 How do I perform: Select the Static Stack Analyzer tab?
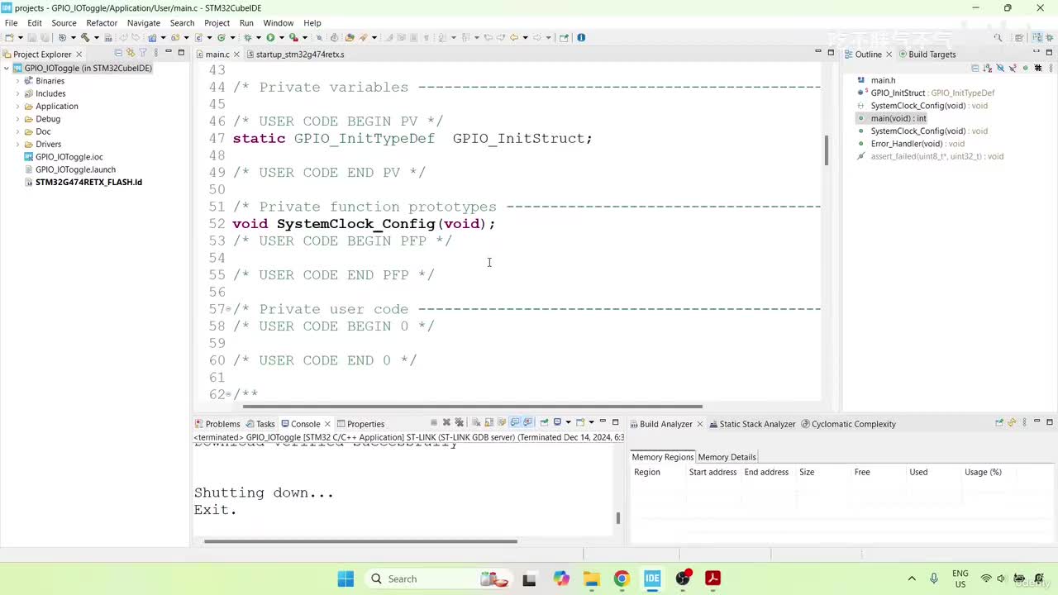751,424
